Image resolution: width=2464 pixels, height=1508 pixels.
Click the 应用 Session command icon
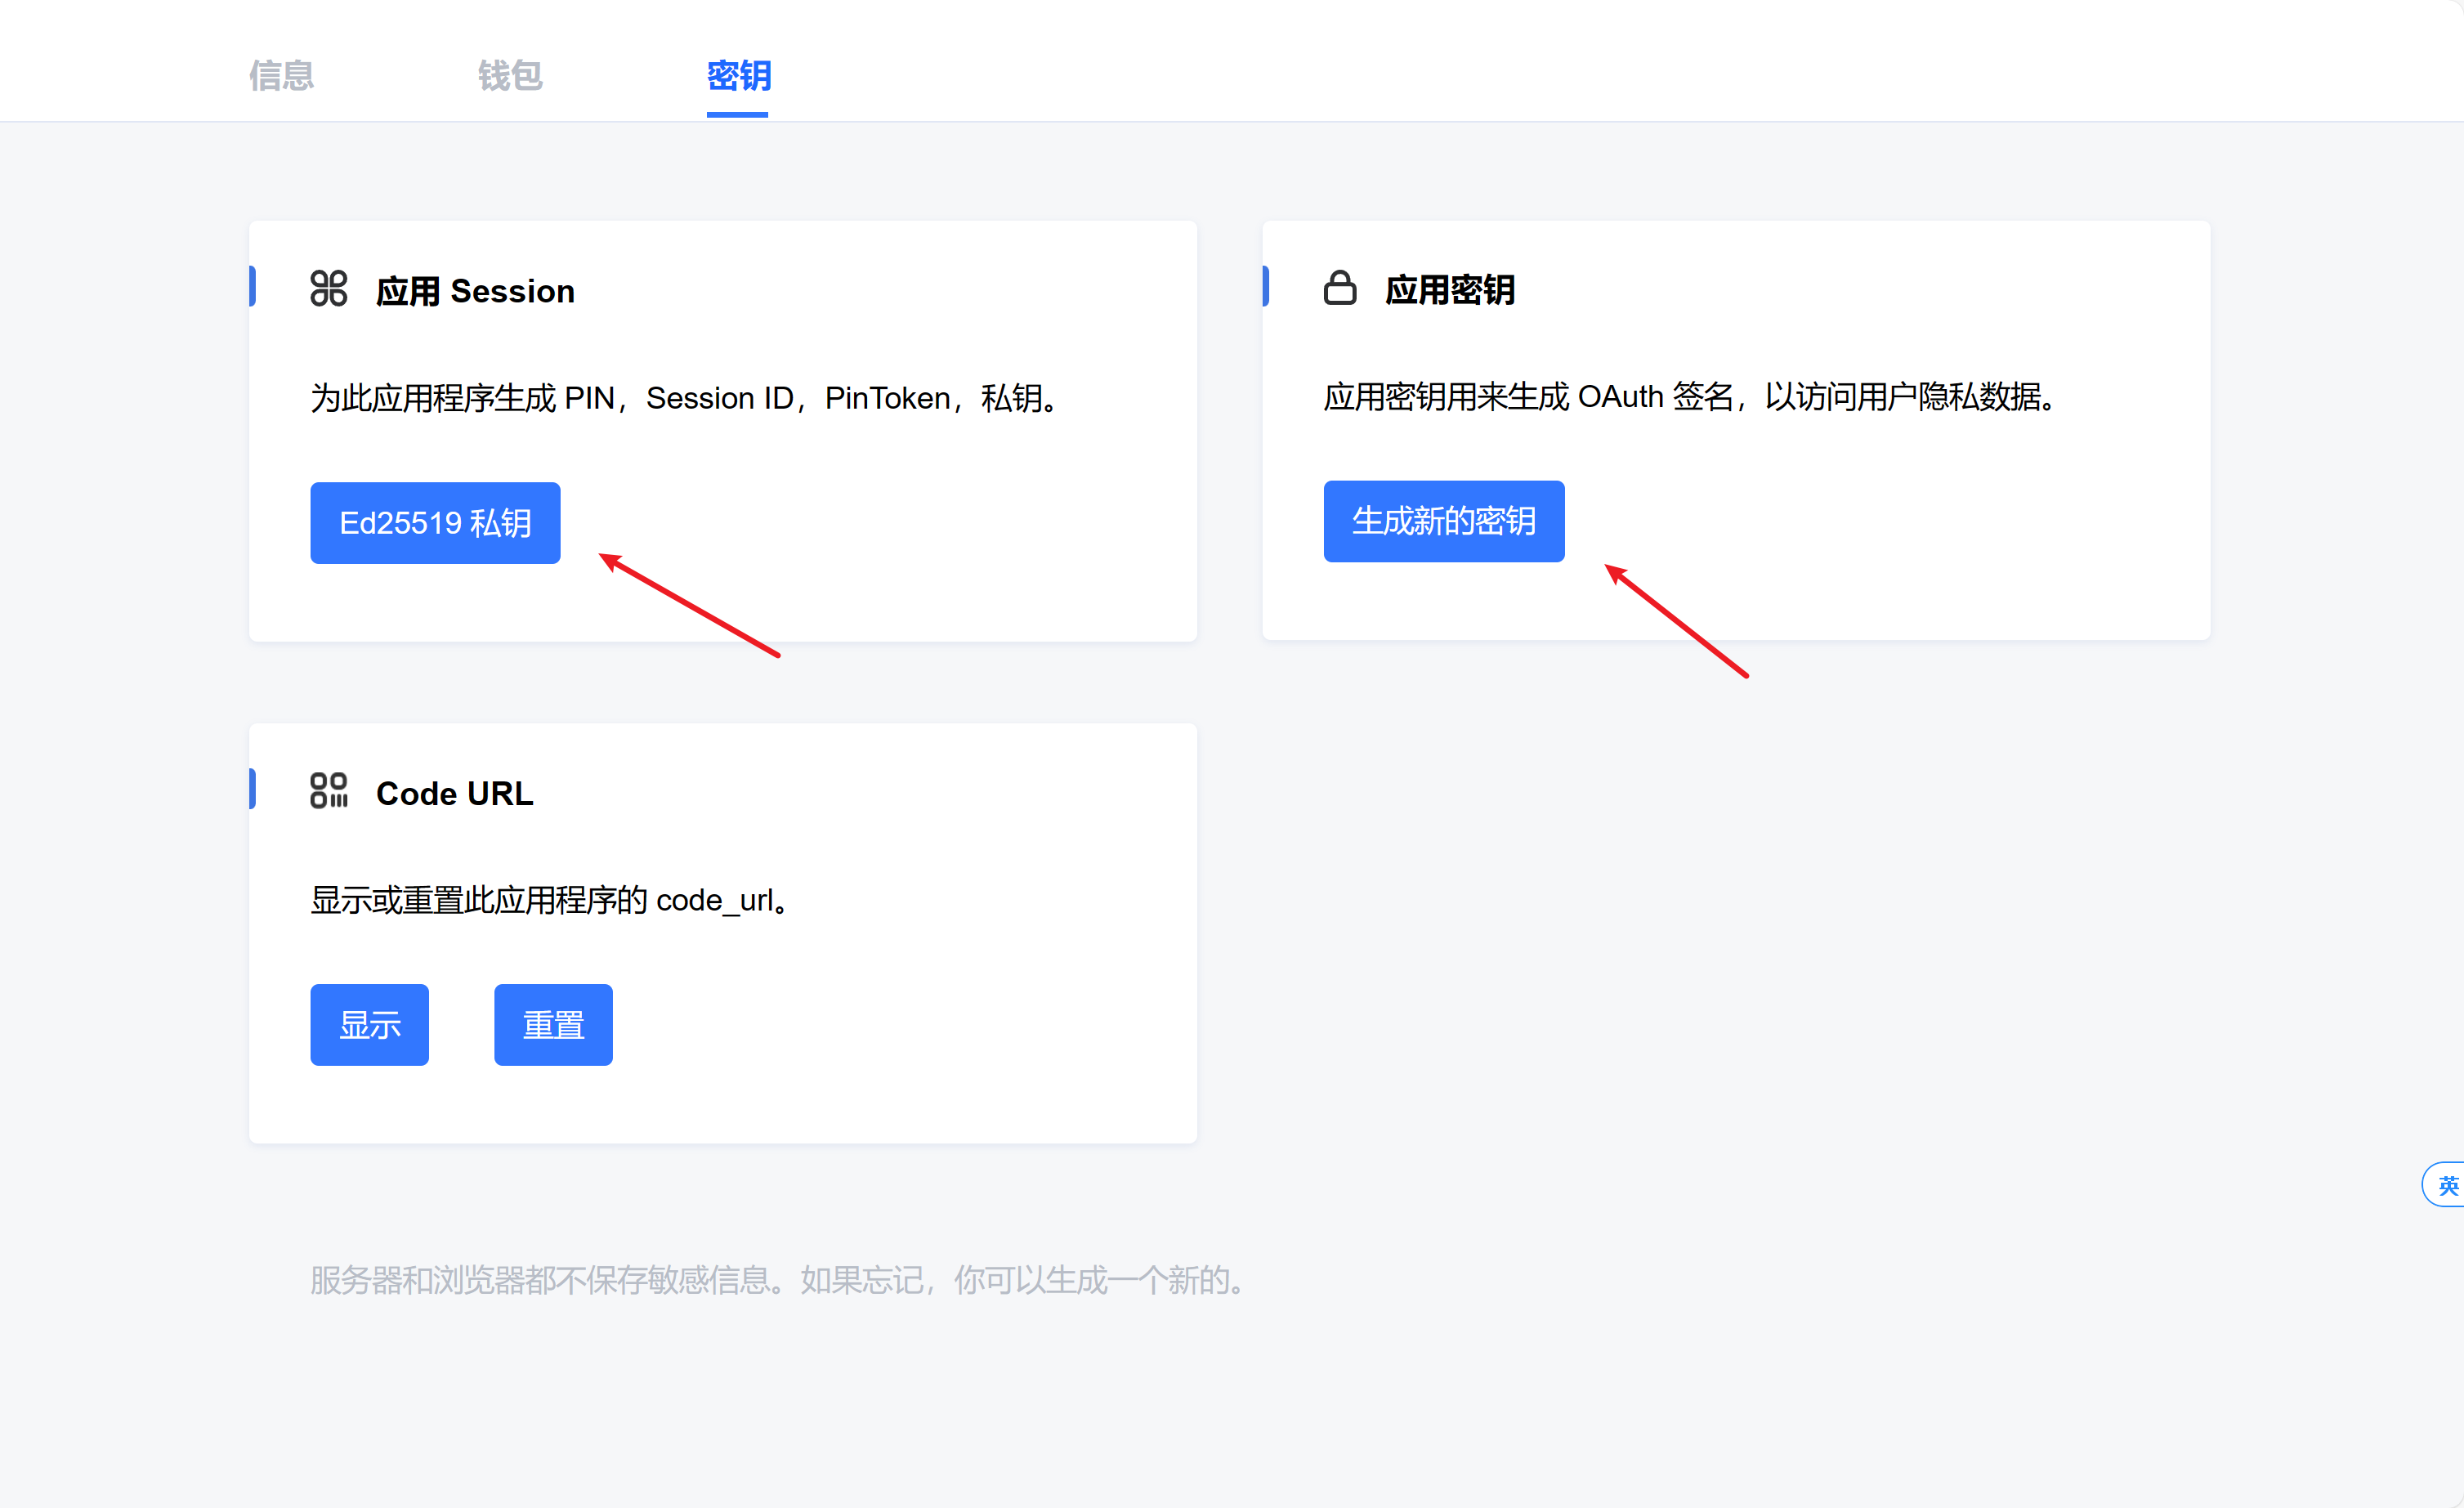pyautogui.click(x=328, y=289)
